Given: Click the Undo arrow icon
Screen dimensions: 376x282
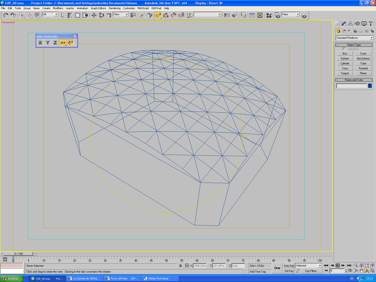Looking at the screenshot, I should click(6, 15).
